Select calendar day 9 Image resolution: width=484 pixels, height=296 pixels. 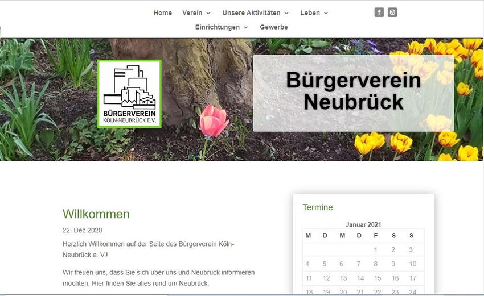coord(393,264)
